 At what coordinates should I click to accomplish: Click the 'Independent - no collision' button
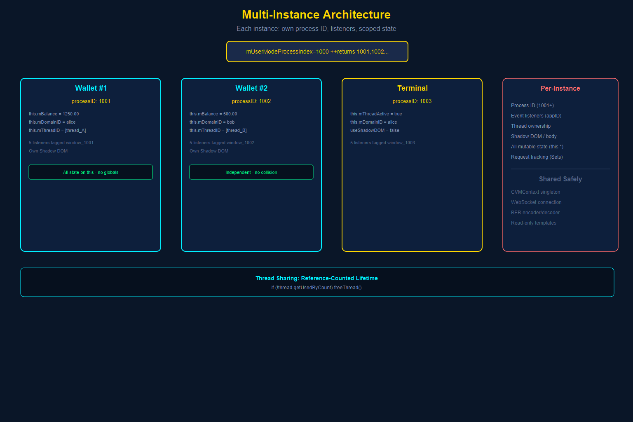[251, 172]
